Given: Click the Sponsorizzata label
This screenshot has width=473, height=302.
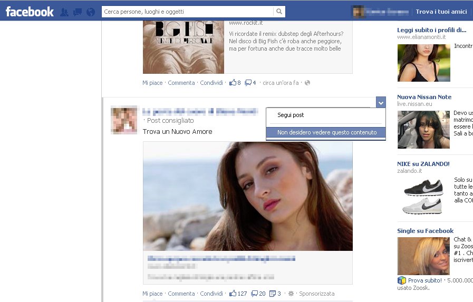Looking at the screenshot, I should [317, 294].
